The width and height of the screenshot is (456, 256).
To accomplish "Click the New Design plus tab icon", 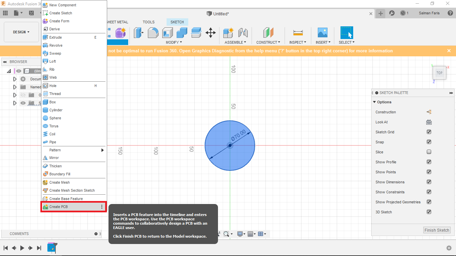I will [x=381, y=13].
